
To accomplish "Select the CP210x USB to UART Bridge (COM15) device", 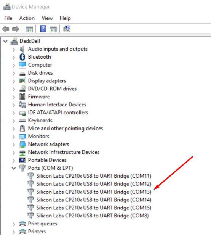I will [94, 208].
